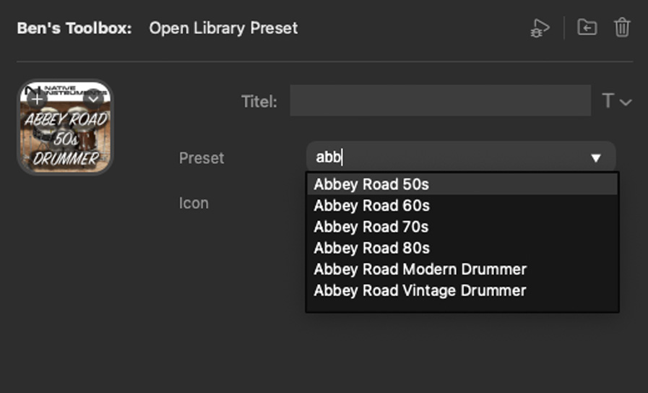This screenshot has width=648, height=393.
Task: Open the chevron menu on artwork thumbnail
Action: [x=94, y=98]
